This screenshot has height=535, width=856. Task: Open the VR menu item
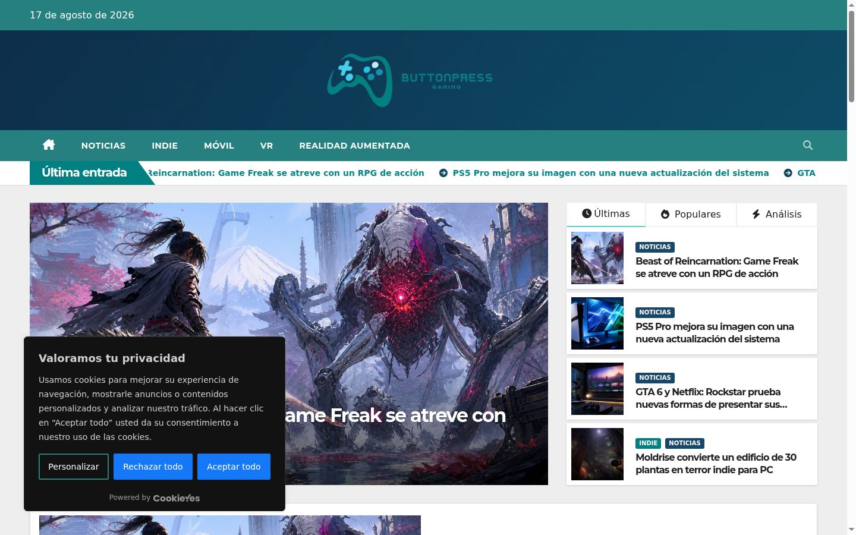[x=266, y=146]
